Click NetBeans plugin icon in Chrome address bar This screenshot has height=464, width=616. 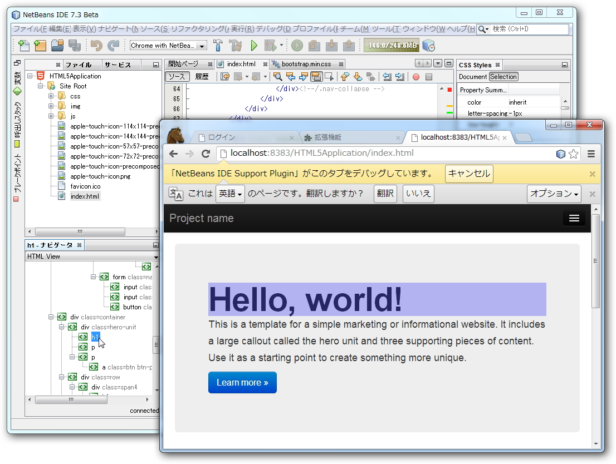click(561, 154)
